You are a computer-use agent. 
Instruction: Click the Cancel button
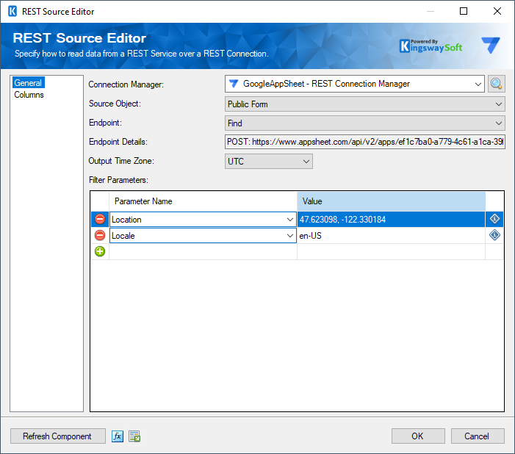(478, 436)
